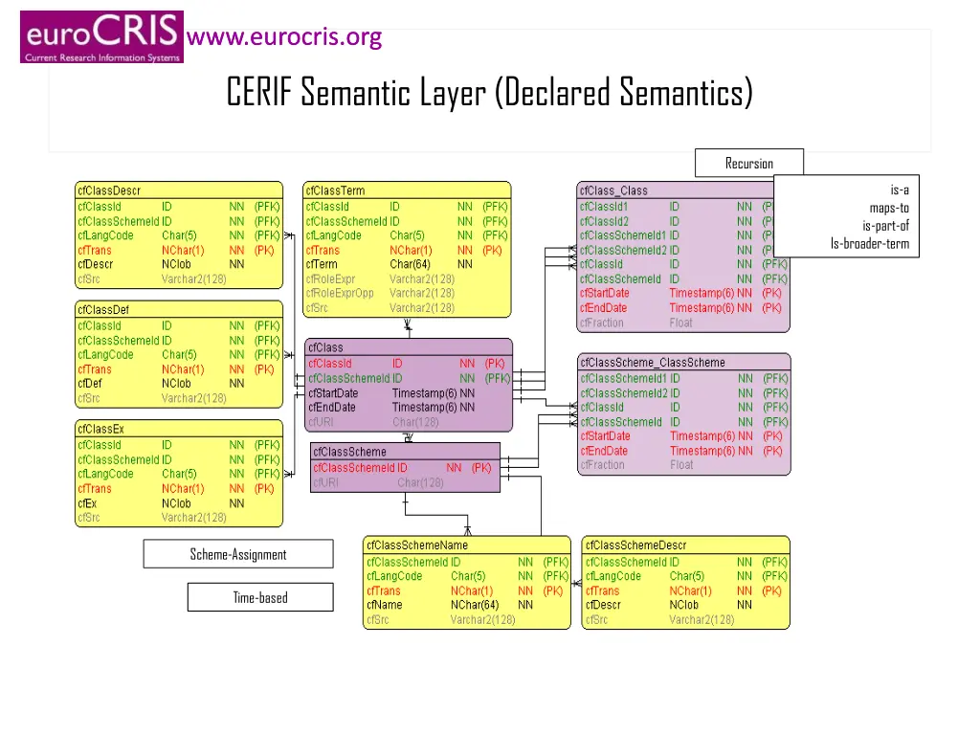Click cfURI field in cfClass entity
Viewport: 980px width, 735px height.
tap(409, 422)
